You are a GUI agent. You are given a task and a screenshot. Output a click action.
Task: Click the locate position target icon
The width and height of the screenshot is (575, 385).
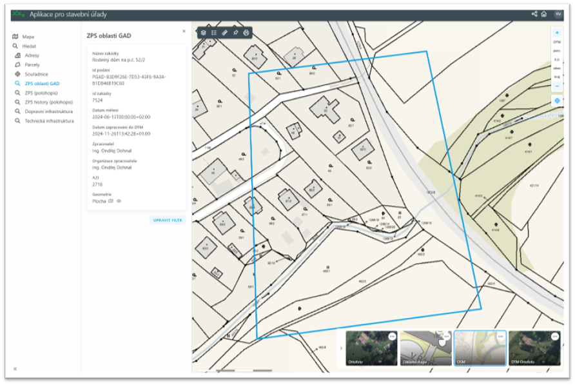557,101
